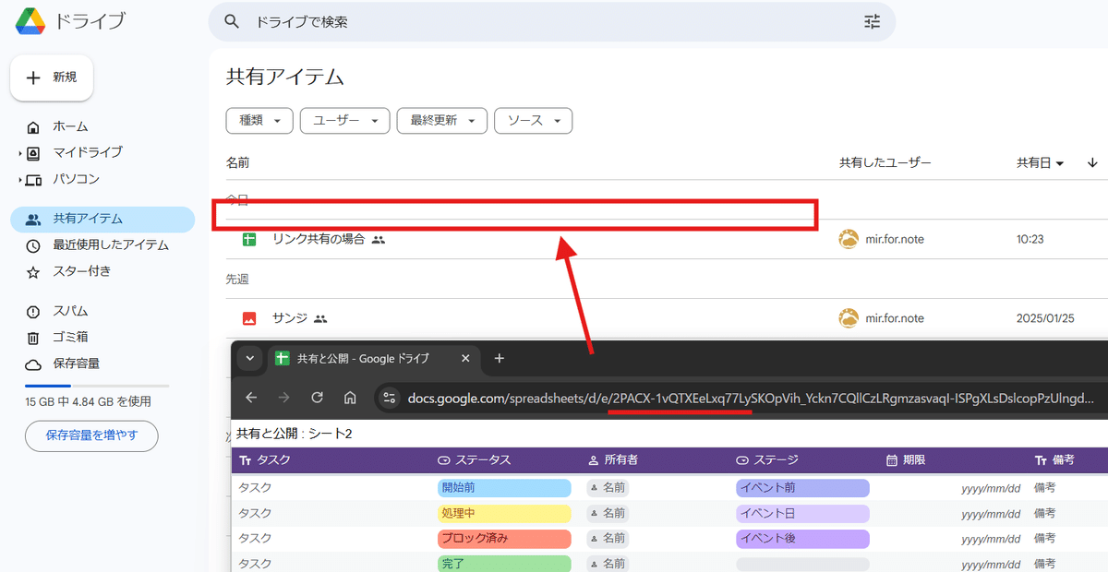The height and width of the screenshot is (572, 1108).
Task: Open the リンク共有の場合 spreadsheet file
Action: [319, 239]
